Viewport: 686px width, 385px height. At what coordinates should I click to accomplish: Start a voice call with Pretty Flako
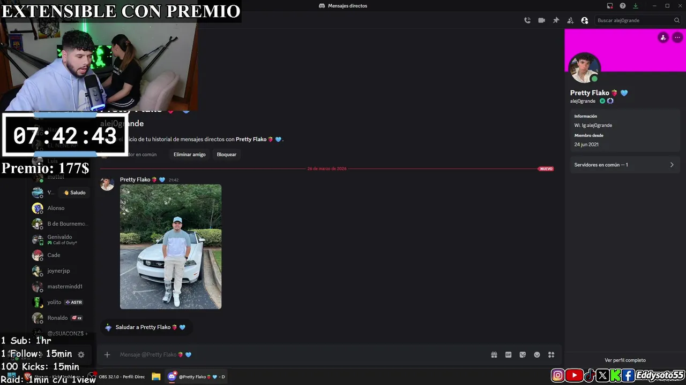coord(527,20)
